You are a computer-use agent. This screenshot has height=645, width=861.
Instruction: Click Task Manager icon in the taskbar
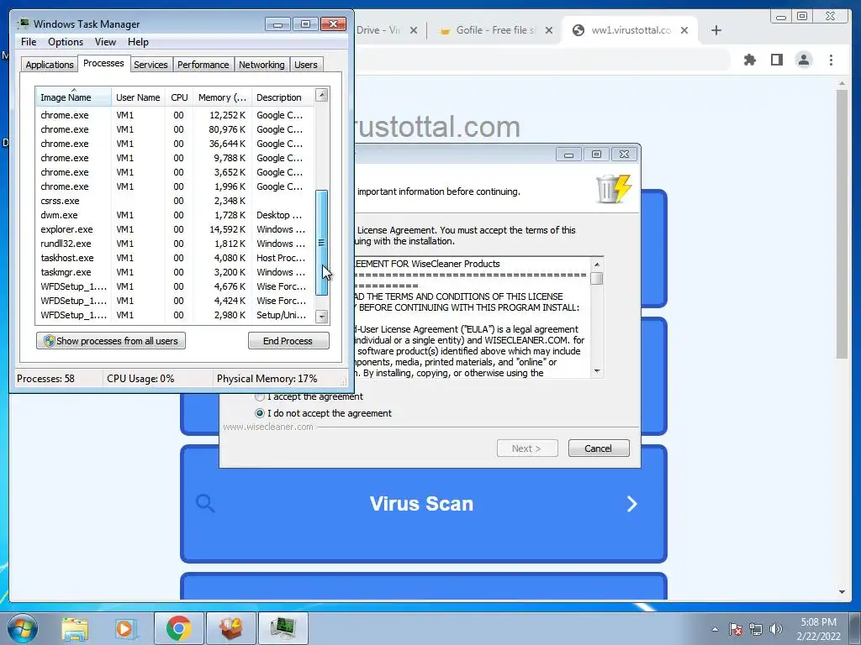tap(283, 628)
